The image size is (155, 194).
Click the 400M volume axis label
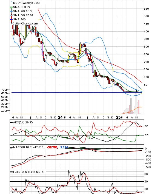coord(5,100)
